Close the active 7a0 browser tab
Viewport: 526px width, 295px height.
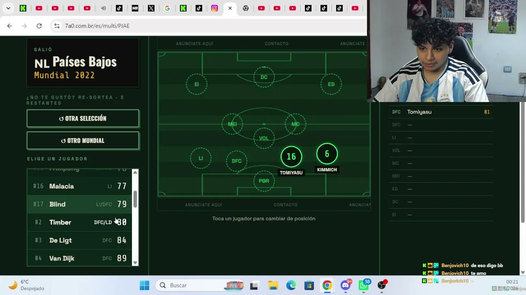coord(230,8)
